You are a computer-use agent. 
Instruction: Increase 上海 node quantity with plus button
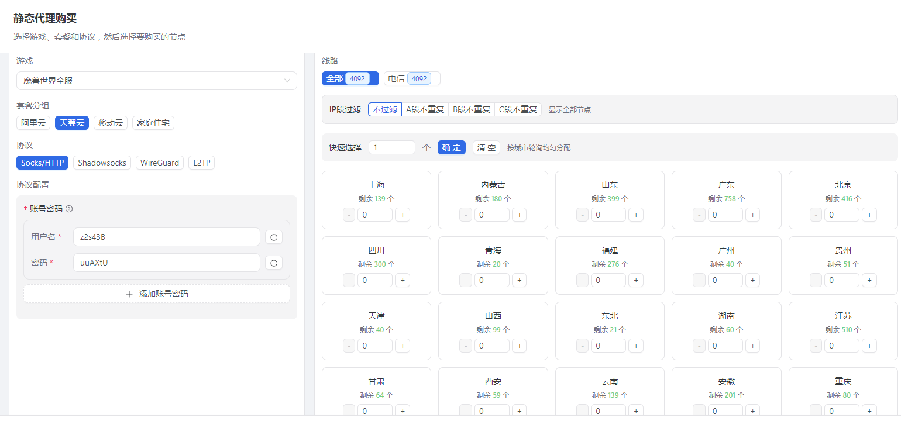click(x=403, y=215)
